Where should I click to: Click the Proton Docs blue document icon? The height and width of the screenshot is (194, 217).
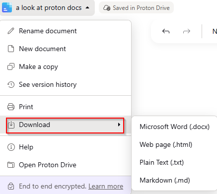(x=7, y=7)
